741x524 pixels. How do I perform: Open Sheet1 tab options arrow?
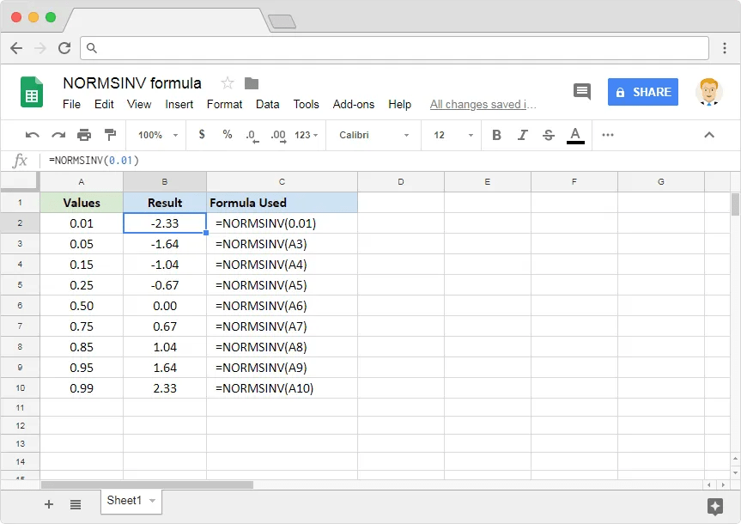click(152, 501)
